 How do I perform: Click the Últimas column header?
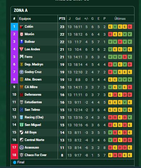click(120, 19)
